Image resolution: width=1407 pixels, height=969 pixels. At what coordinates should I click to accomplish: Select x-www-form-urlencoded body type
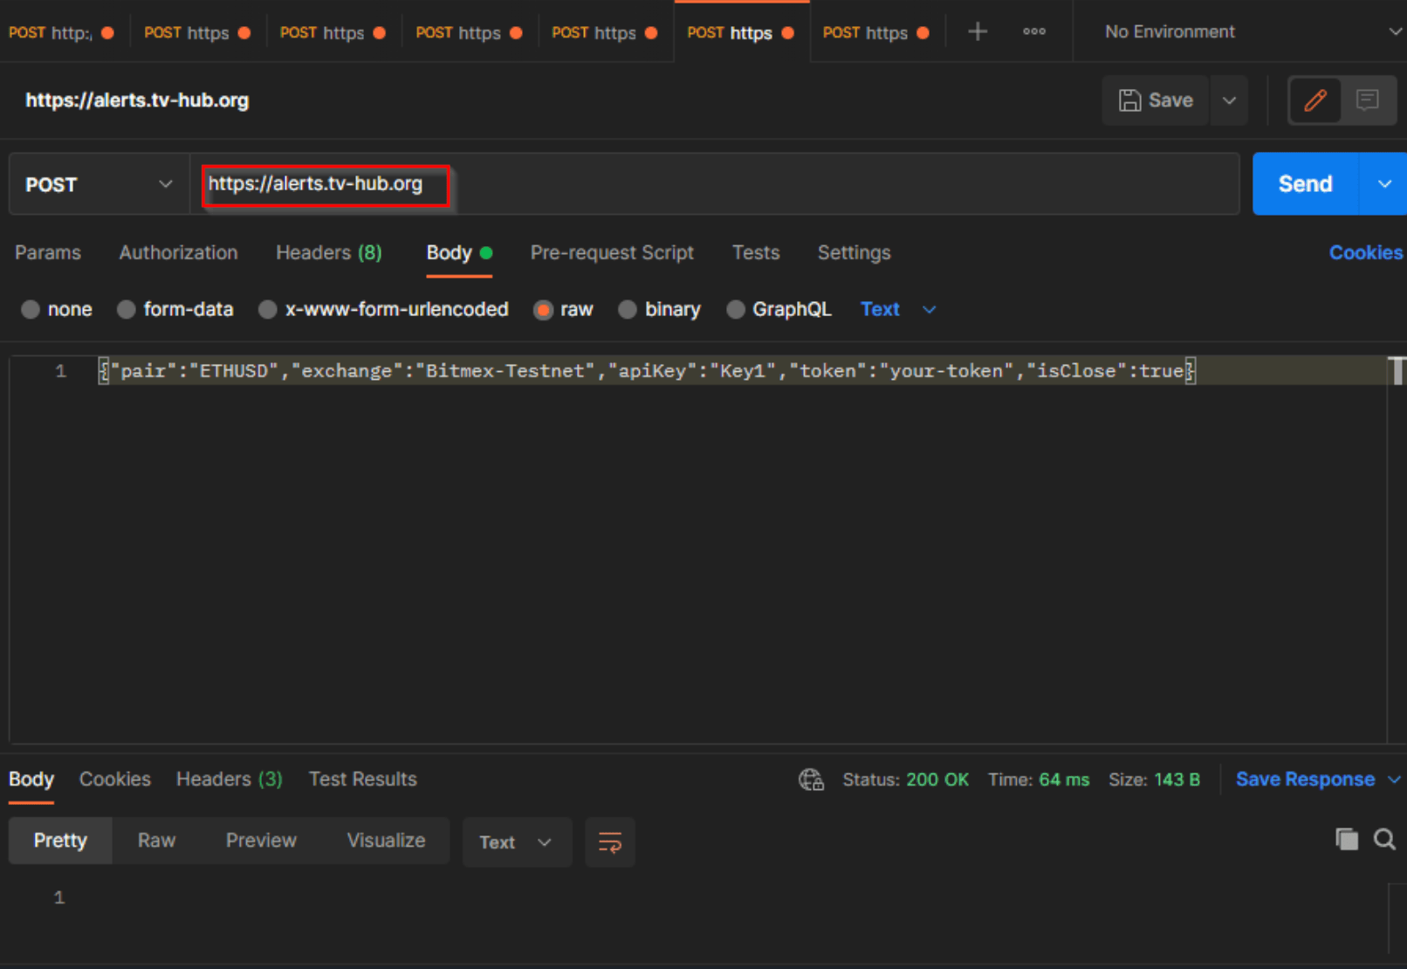pos(384,309)
